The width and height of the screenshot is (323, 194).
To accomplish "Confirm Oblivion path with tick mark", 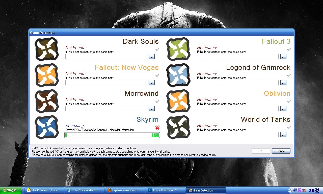I will click(289, 101).
